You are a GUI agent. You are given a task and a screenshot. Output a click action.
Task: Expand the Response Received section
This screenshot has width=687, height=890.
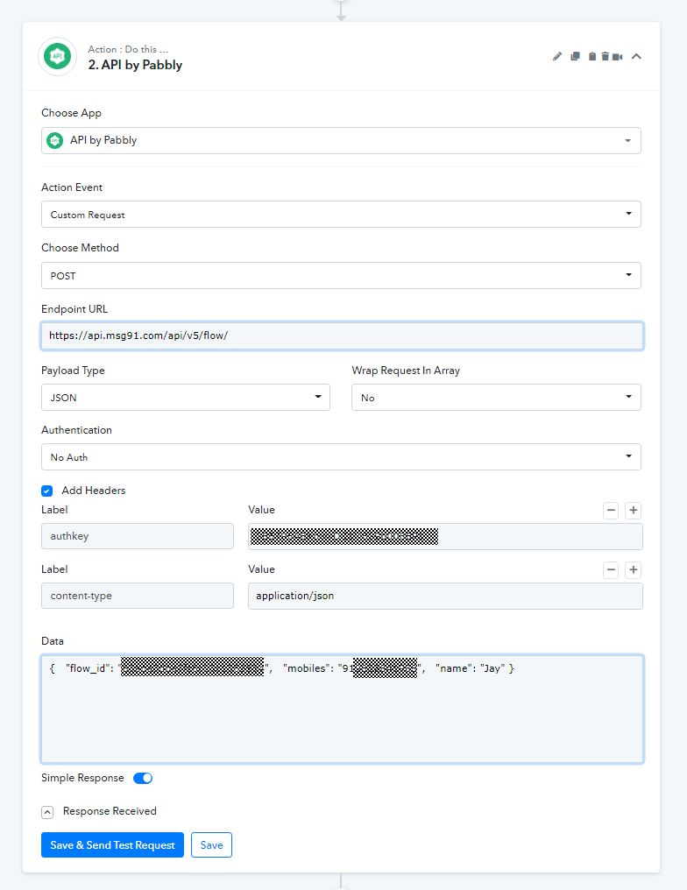[47, 812]
